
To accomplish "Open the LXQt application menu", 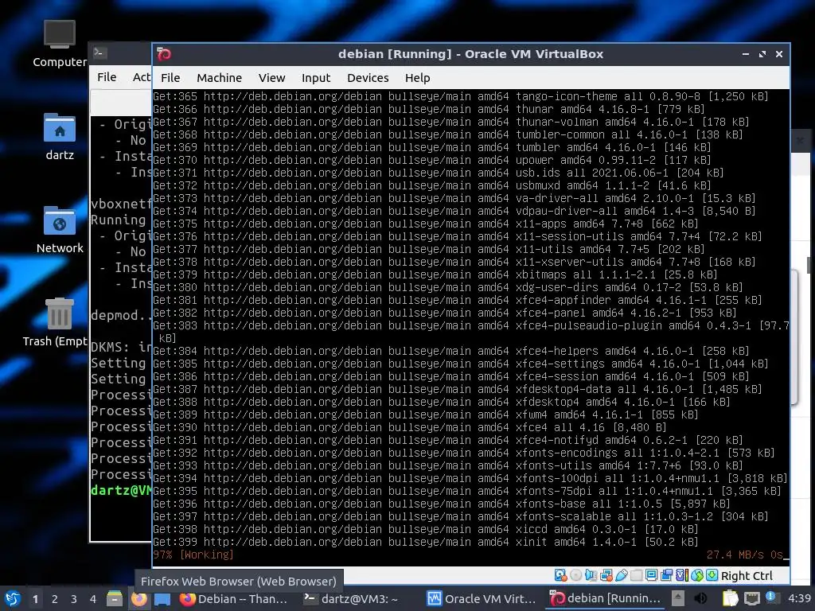I will click(x=12, y=599).
